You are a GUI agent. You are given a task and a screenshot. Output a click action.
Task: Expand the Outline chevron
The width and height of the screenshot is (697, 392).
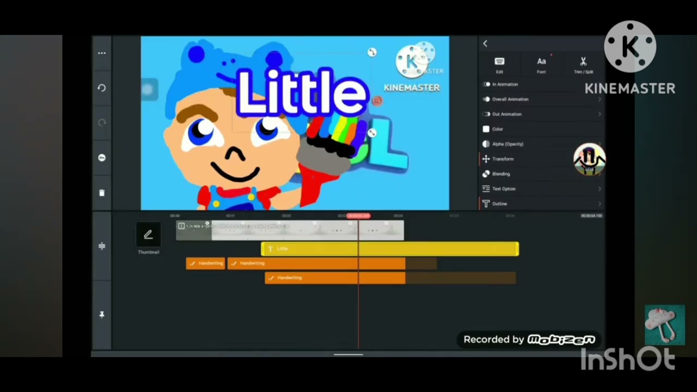tap(600, 204)
